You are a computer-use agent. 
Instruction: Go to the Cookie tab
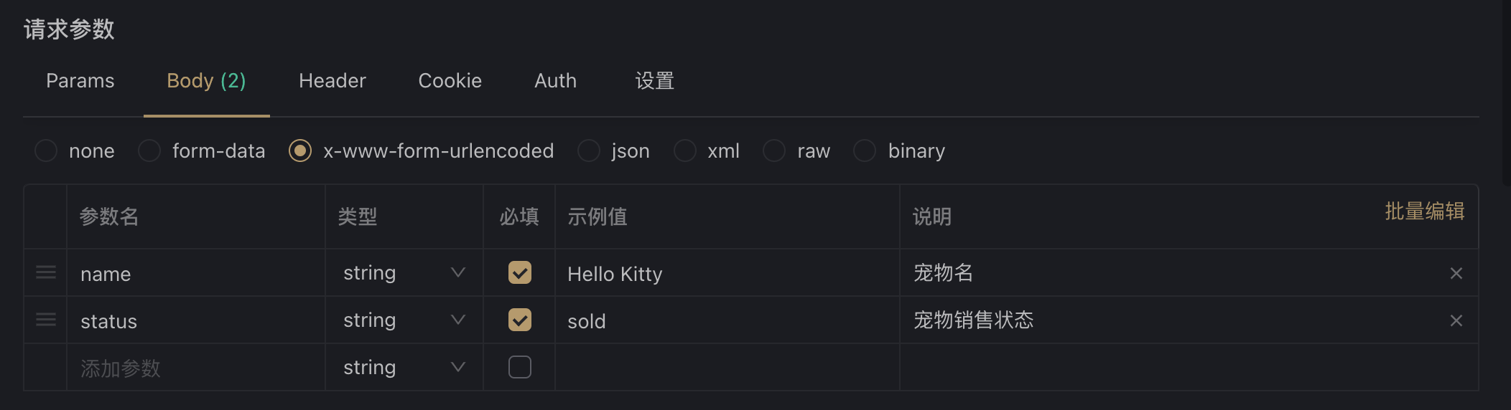pos(450,81)
